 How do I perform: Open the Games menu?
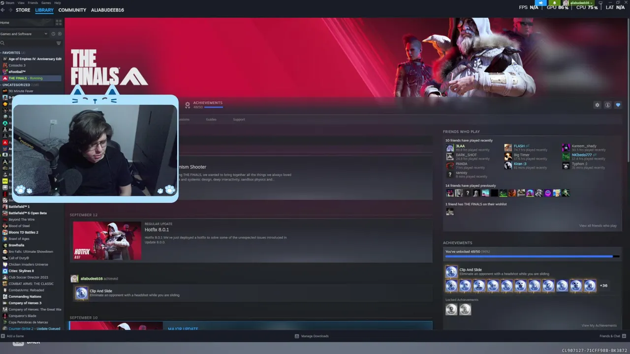click(x=46, y=3)
